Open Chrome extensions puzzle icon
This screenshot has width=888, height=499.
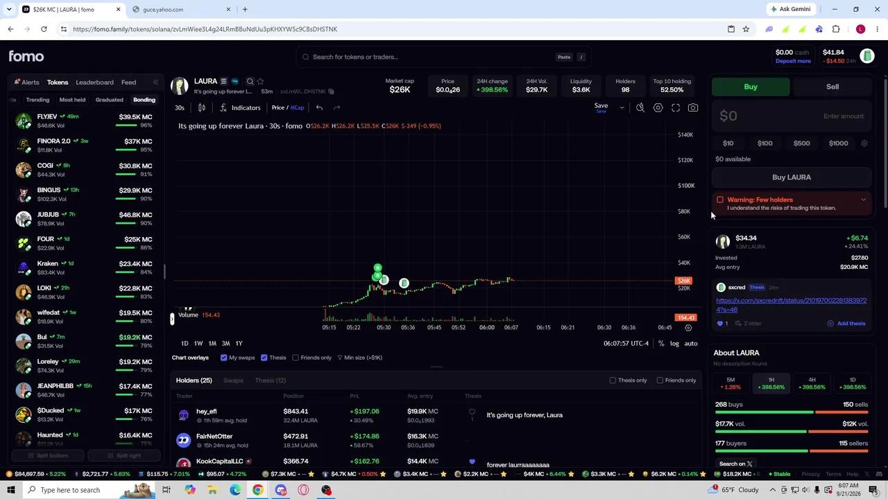(836, 29)
